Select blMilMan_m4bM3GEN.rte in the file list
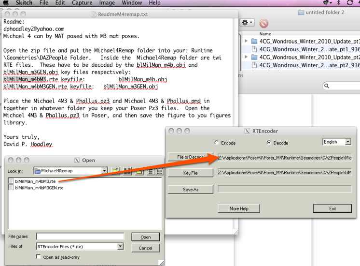 point(39,188)
